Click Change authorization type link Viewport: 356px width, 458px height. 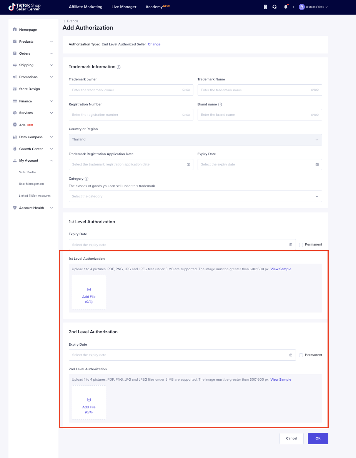tap(154, 44)
